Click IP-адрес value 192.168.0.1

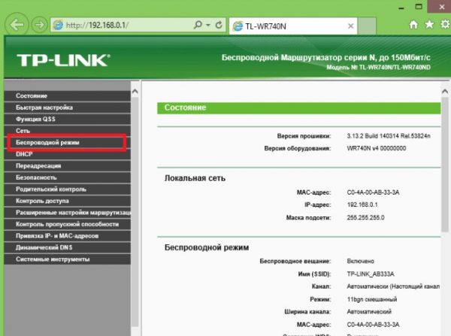362,204
